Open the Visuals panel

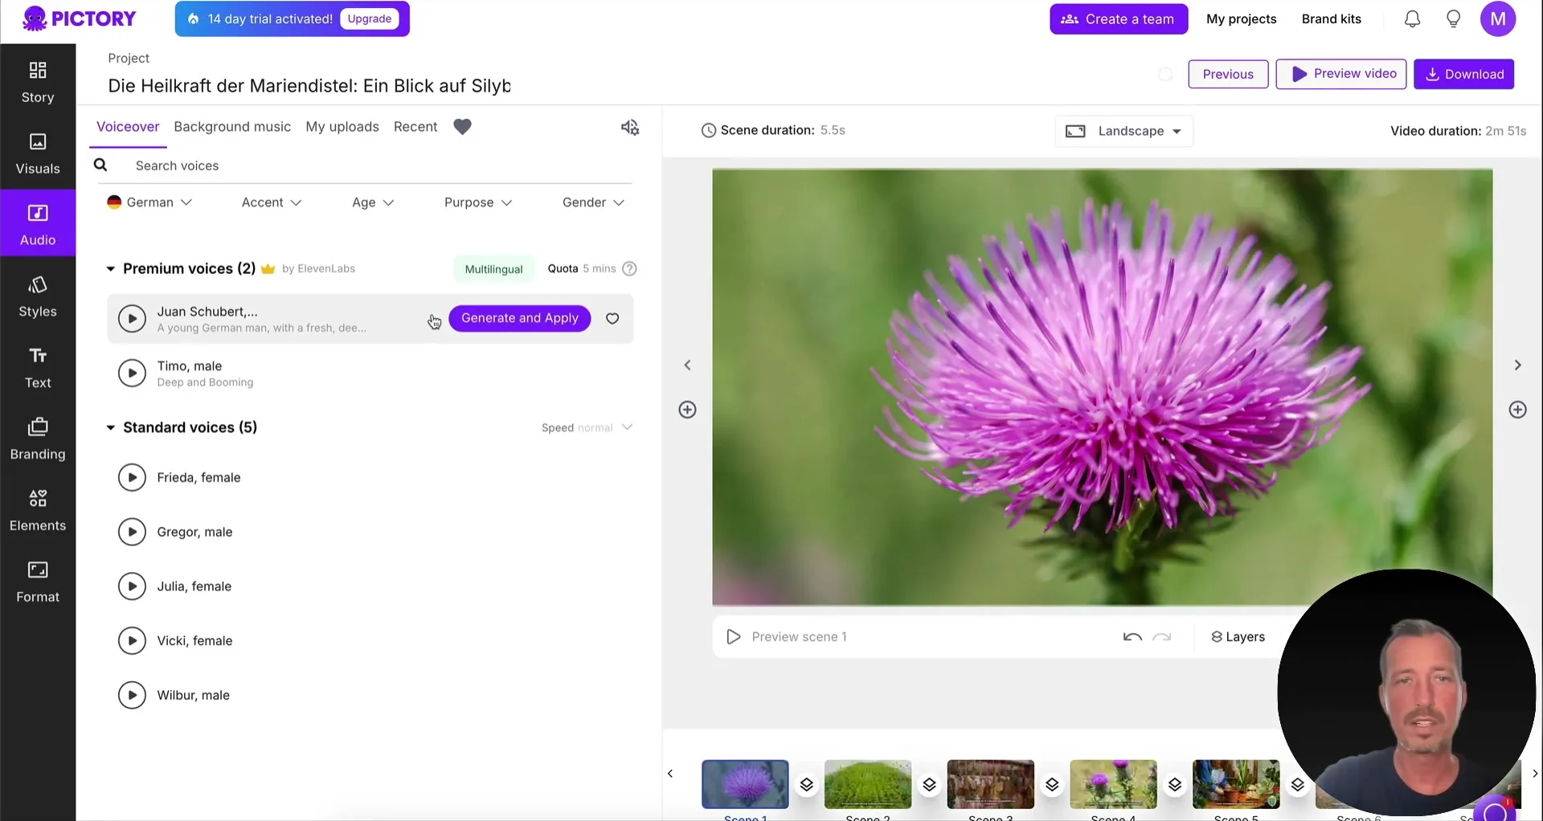[37, 153]
